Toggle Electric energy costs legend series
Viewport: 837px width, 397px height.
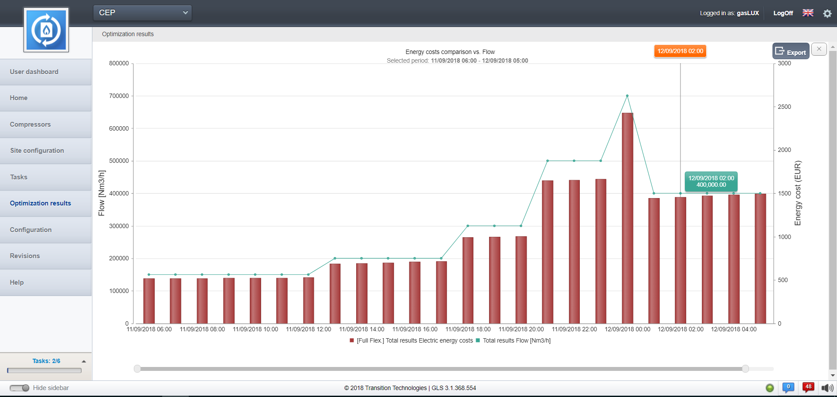tap(411, 340)
